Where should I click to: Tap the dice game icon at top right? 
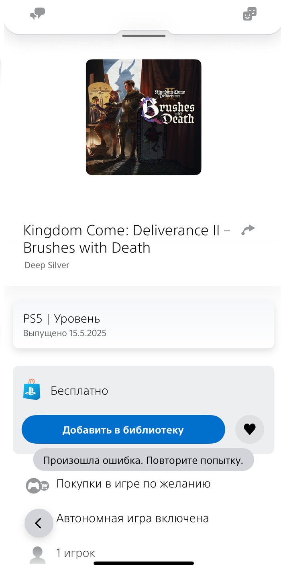point(250,14)
